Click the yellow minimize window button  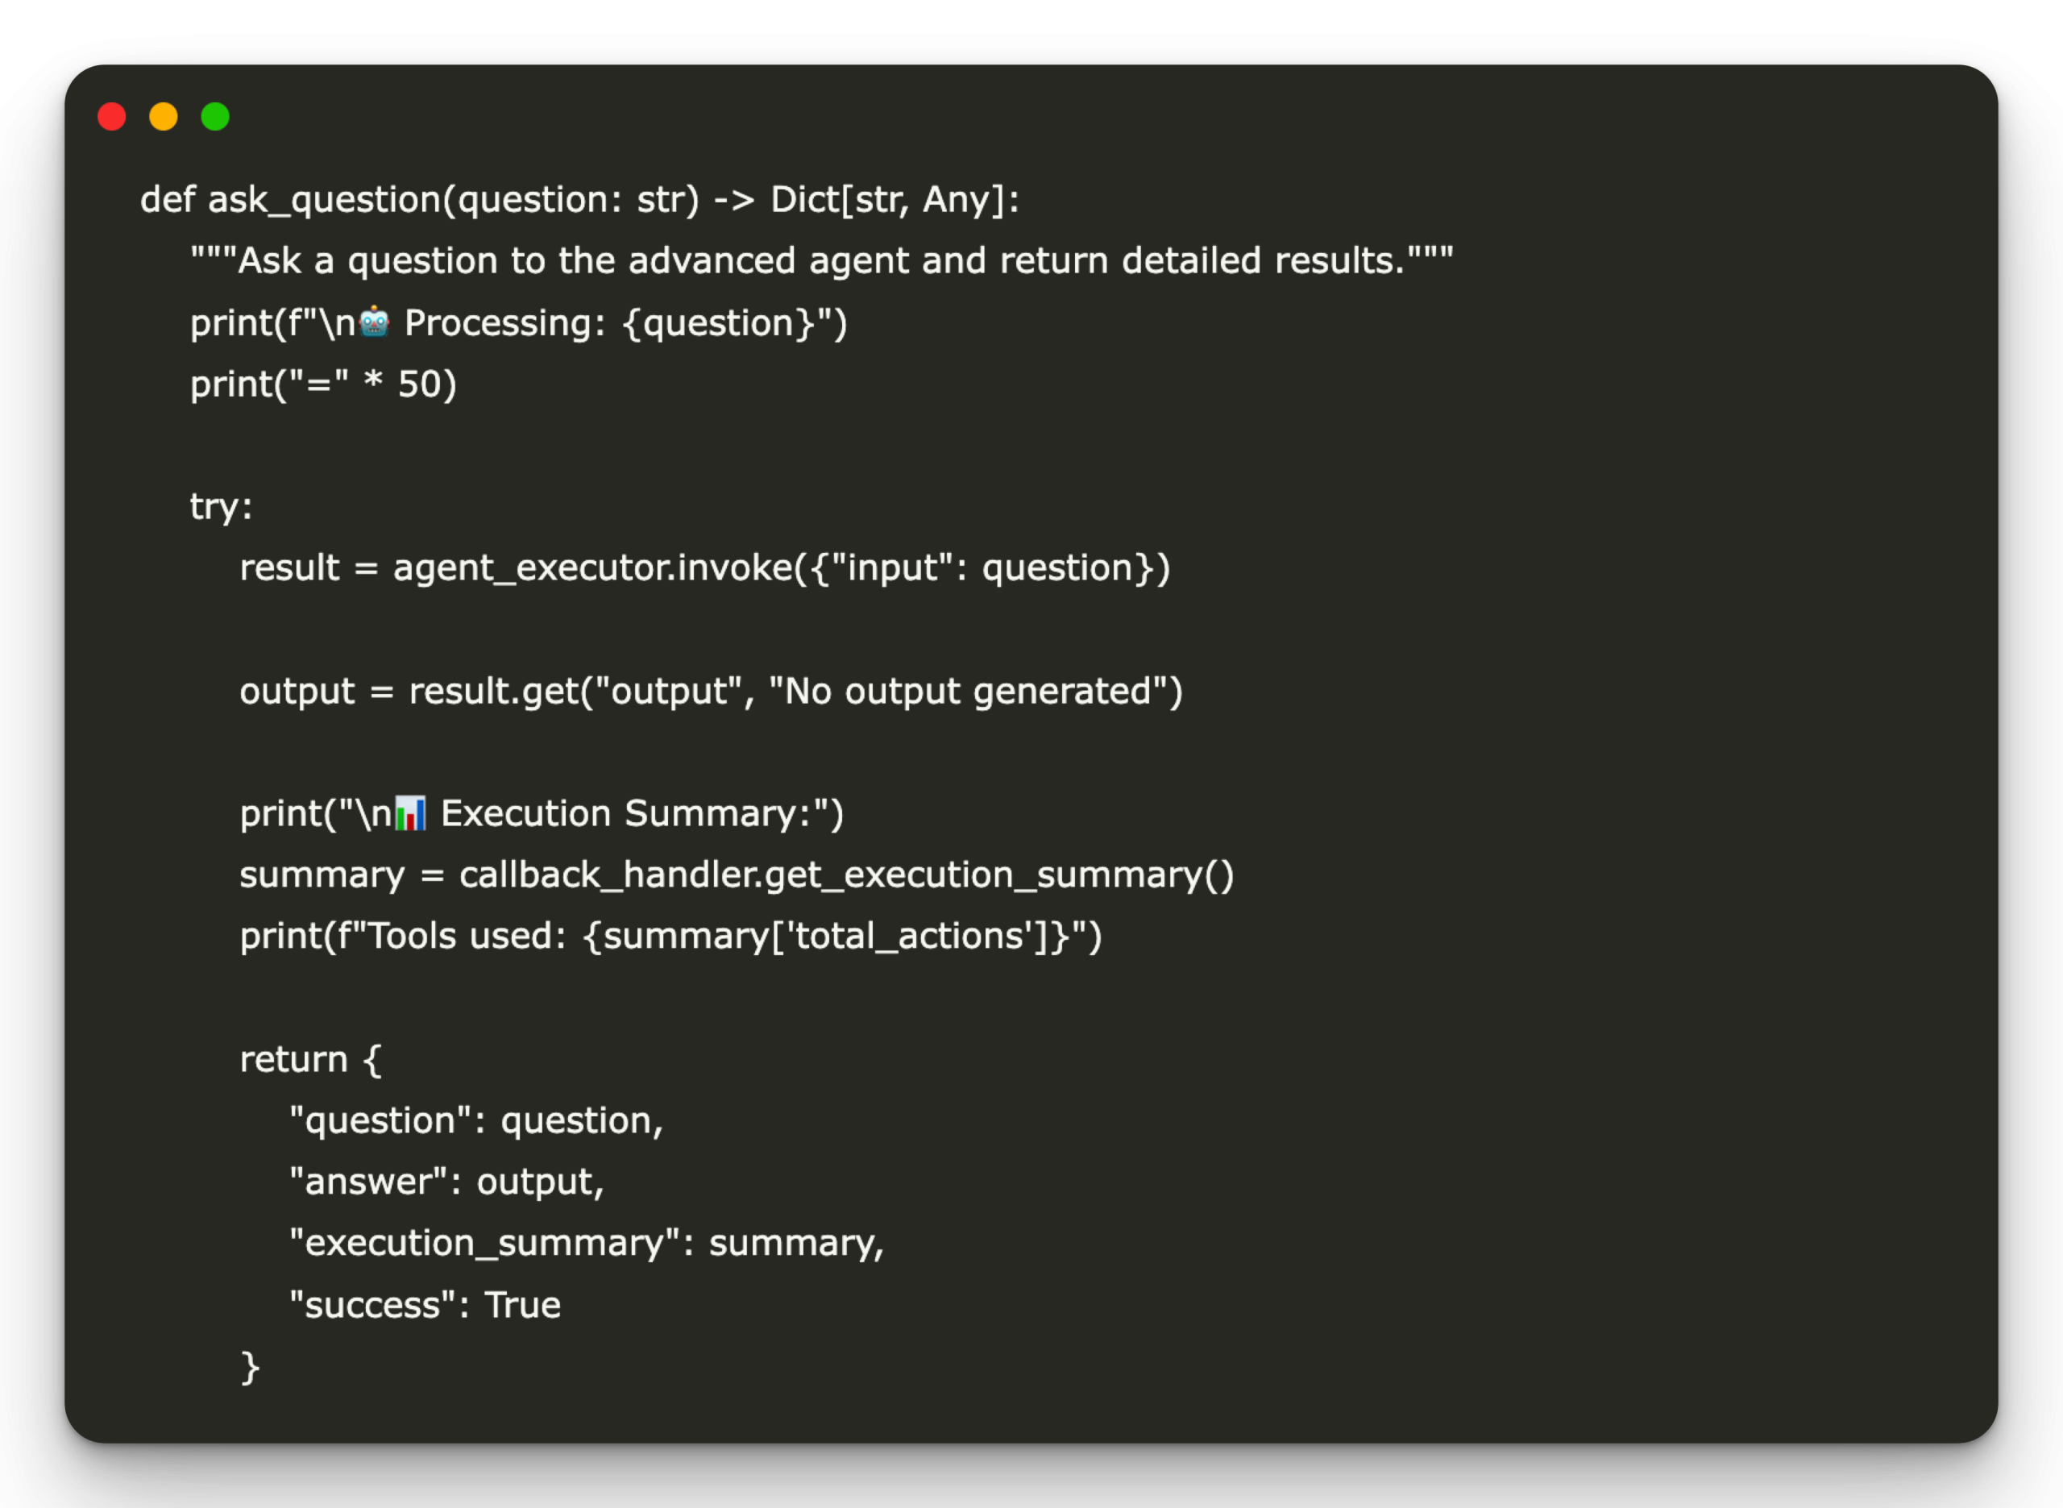click(164, 117)
